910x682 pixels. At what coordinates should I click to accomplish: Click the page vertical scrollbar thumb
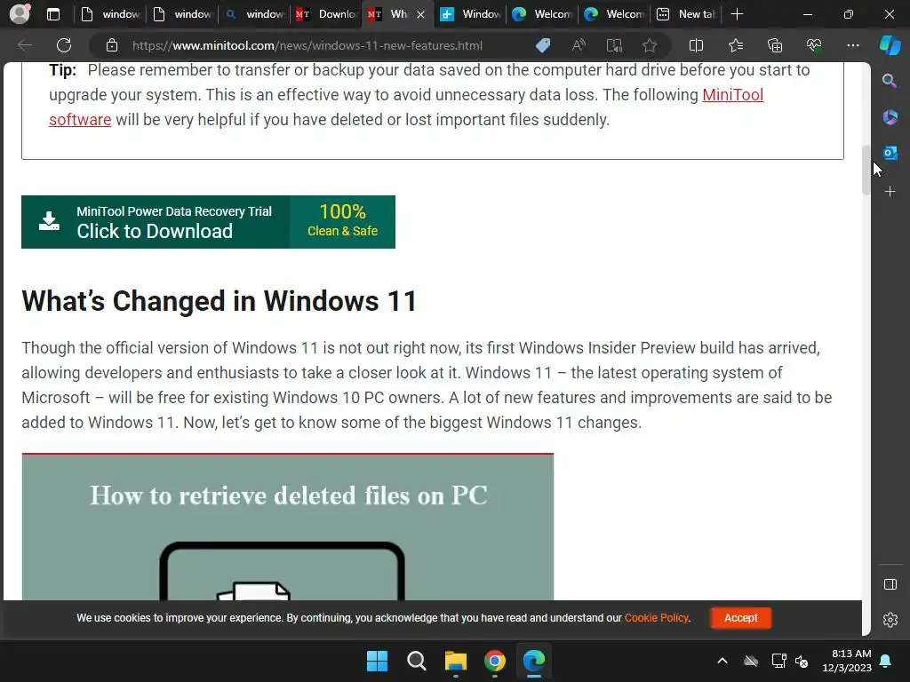(866, 170)
